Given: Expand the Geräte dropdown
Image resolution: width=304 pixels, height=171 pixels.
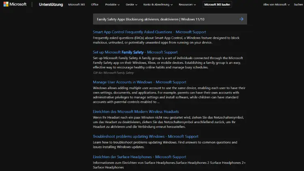Looking at the screenshot, I should click(131, 4).
